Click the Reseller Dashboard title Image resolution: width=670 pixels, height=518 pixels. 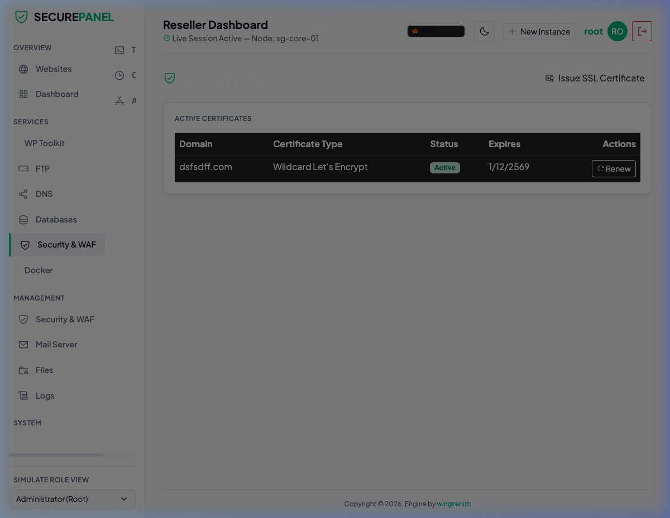click(216, 25)
